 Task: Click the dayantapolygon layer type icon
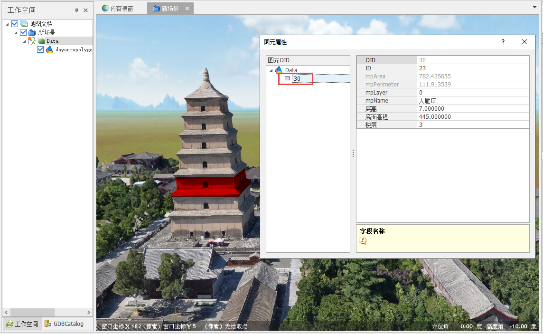49,49
